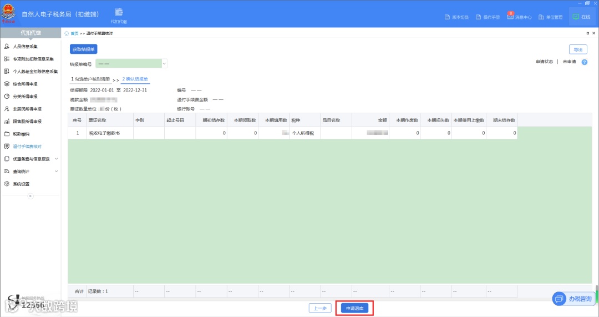599x317 pixels.
Task: Open the 代扣代缴 module icon in header
Action: (x=119, y=16)
